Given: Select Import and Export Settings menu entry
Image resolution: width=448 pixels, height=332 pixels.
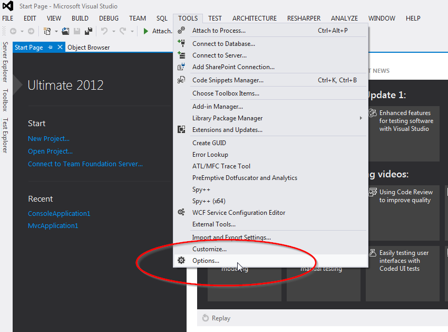Looking at the screenshot, I should pyautogui.click(x=231, y=238).
